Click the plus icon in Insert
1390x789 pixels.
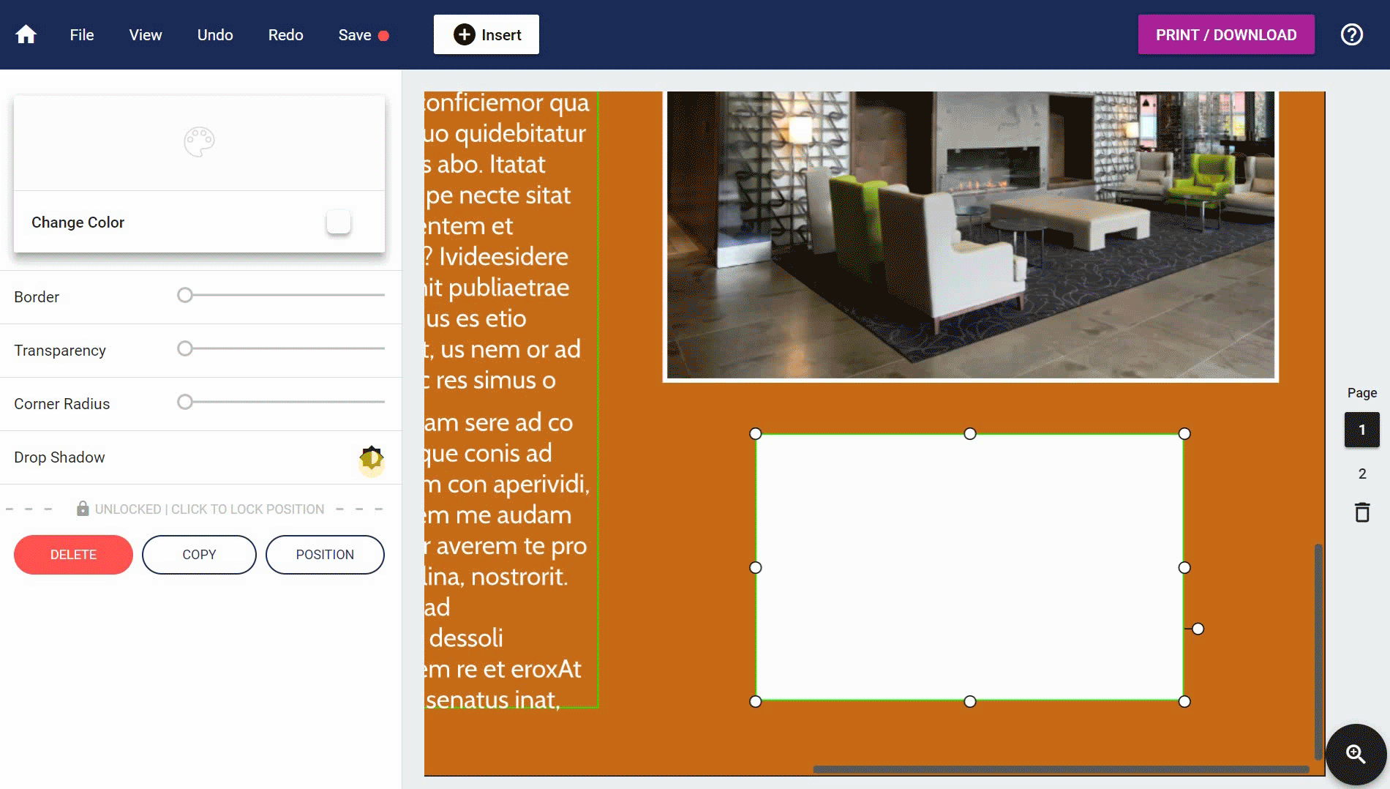coord(464,34)
